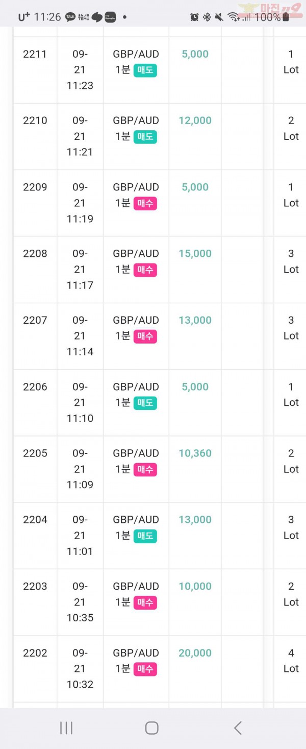Image resolution: width=306 pixels, height=749 pixels.
Task: Tap the 매도 badge in row 2211
Action: tap(145, 70)
